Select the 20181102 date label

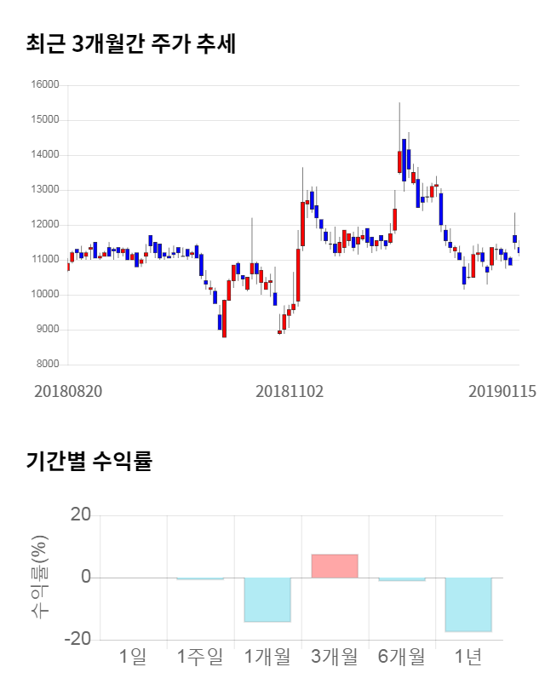290,391
